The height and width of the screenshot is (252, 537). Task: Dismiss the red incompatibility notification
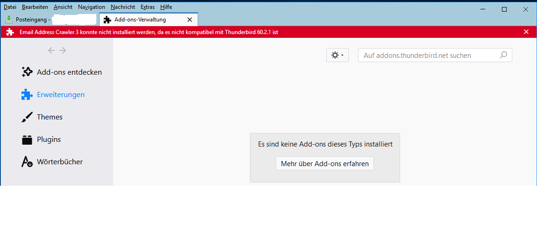pos(526,32)
